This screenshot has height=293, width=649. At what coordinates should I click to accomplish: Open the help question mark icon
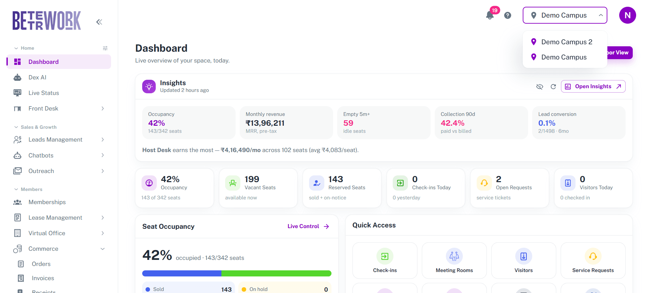point(507,15)
